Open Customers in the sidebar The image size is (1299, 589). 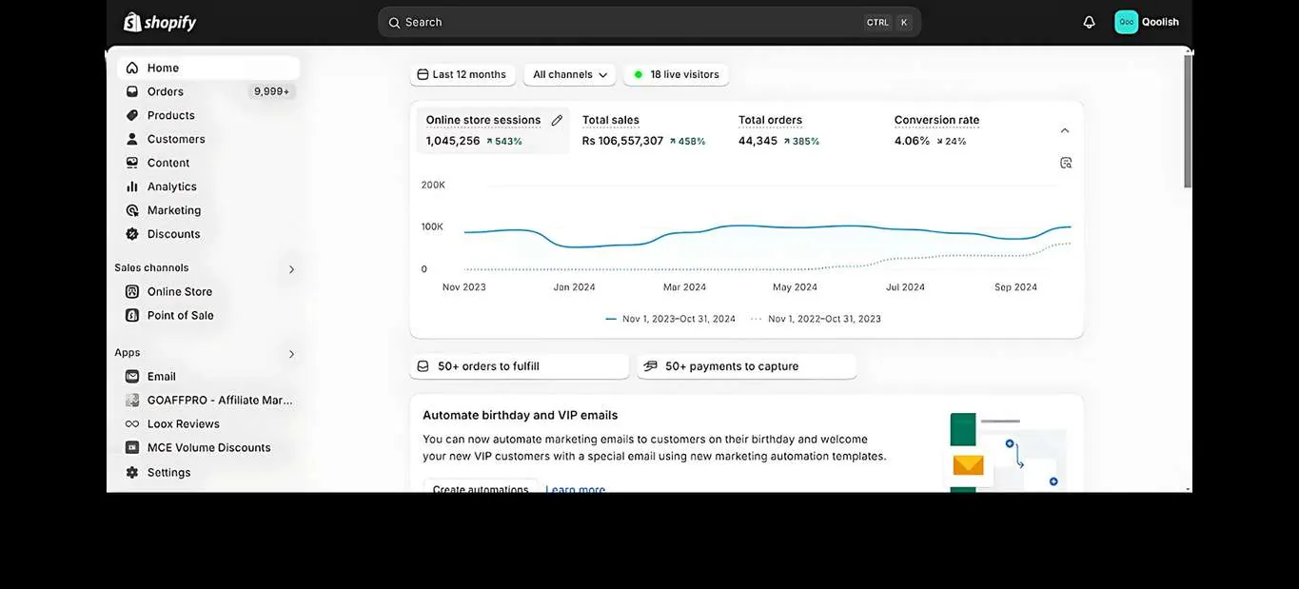208,139
